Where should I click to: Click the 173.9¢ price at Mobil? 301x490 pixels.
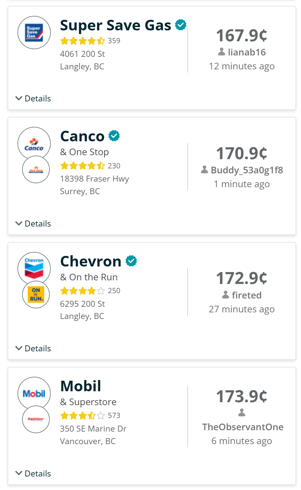coord(242,396)
